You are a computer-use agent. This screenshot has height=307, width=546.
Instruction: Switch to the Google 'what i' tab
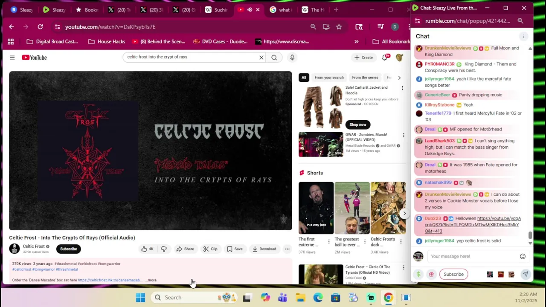pos(281,9)
